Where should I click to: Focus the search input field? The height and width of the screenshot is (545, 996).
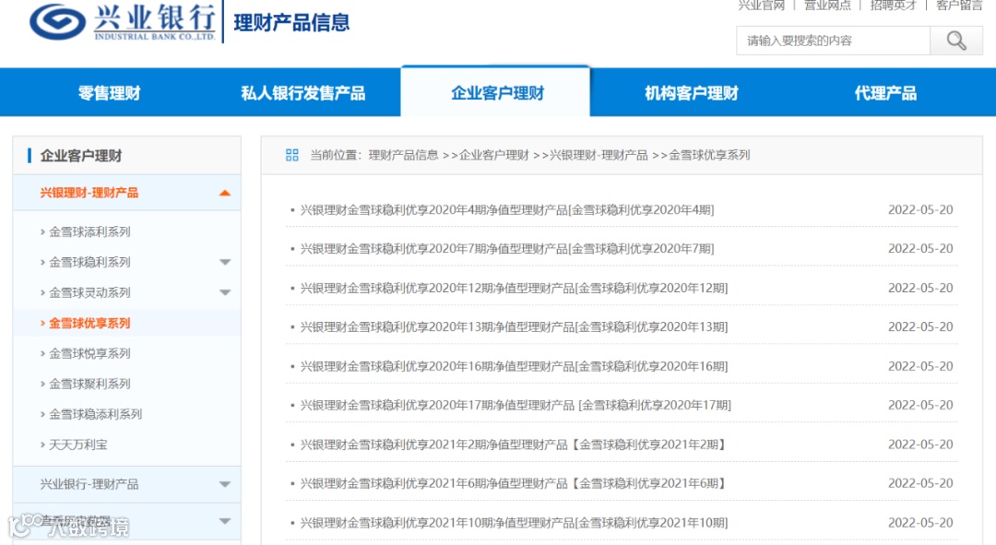tap(833, 41)
